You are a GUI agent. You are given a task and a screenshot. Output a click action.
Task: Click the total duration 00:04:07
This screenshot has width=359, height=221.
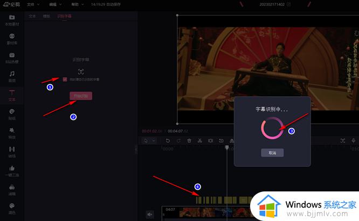(x=178, y=131)
